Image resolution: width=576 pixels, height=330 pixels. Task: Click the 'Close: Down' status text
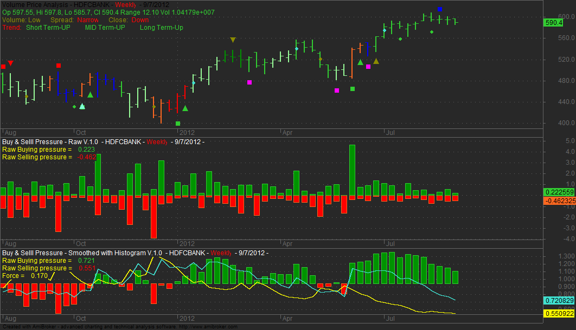[129, 20]
